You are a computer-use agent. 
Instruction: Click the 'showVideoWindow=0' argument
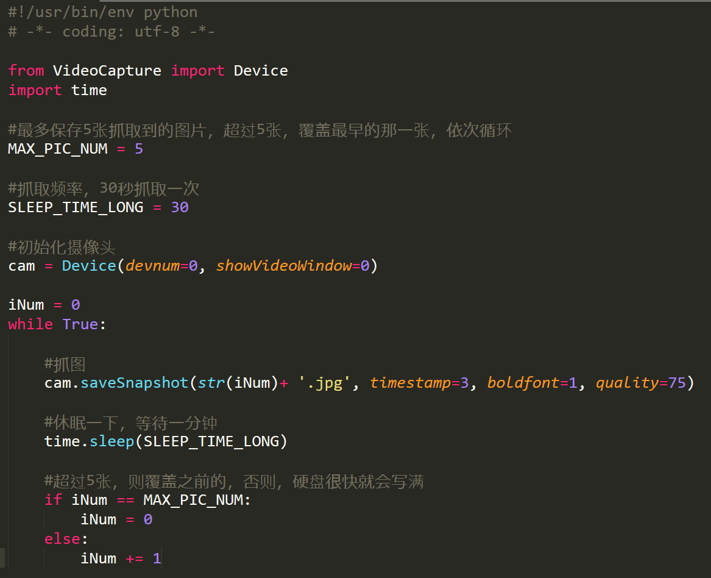(x=292, y=266)
